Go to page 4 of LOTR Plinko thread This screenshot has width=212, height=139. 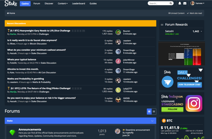point(81,88)
